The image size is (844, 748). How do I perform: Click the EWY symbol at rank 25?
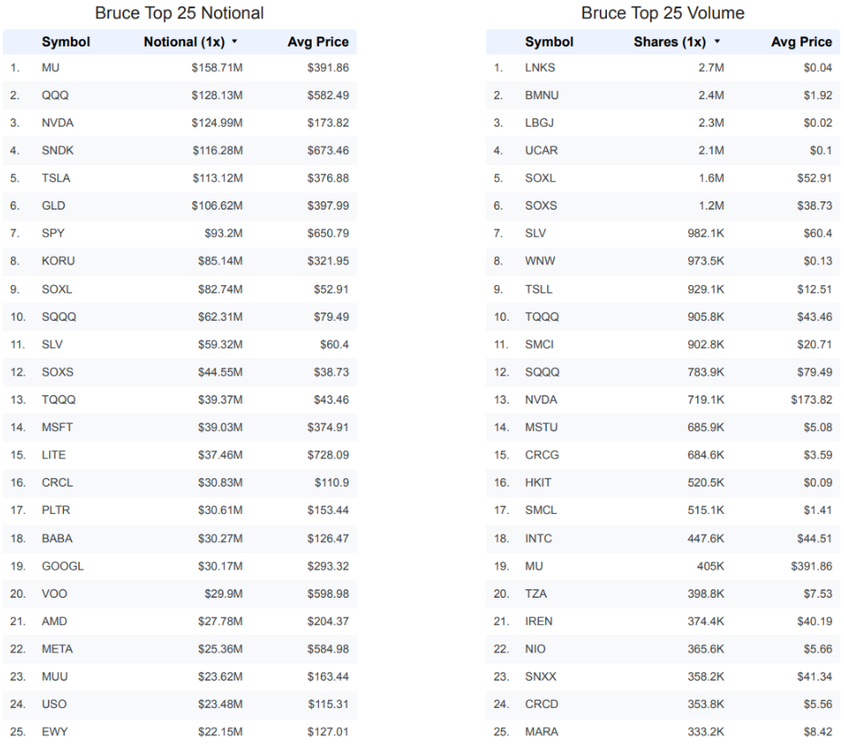click(x=55, y=732)
